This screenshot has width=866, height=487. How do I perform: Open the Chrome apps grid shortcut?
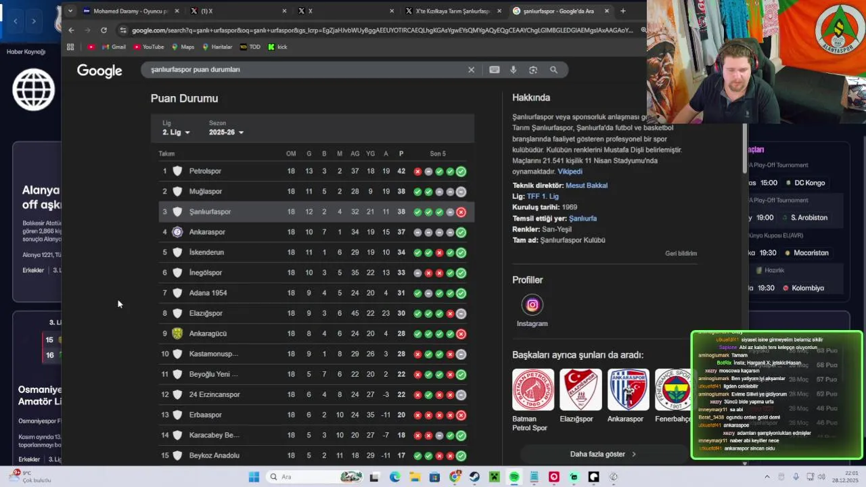coord(70,47)
